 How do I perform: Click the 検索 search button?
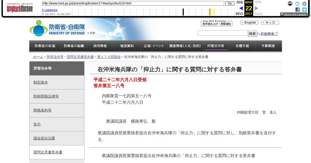pos(252,34)
